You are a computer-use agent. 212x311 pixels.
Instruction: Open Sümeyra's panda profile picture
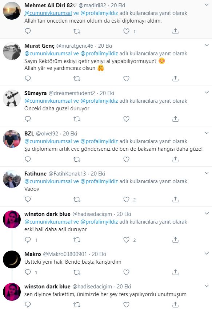click(x=12, y=99)
